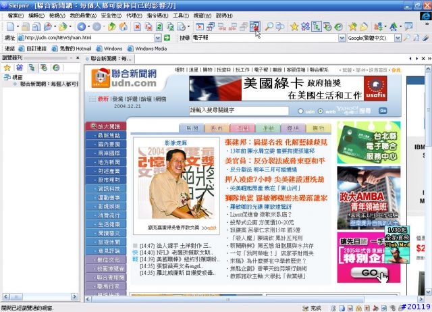432x312 pixels.
Task: Click the new blank page toolbar icon
Action: (11, 26)
